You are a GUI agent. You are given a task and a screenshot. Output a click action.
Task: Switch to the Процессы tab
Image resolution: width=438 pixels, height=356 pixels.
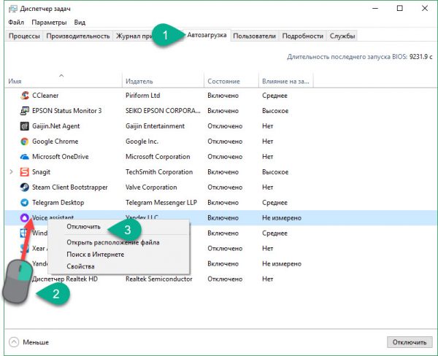pos(24,36)
